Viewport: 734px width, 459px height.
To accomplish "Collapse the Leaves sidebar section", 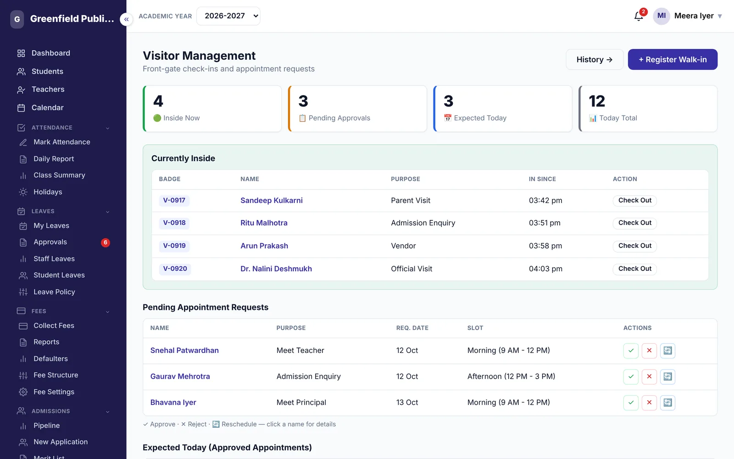I will coord(108,212).
